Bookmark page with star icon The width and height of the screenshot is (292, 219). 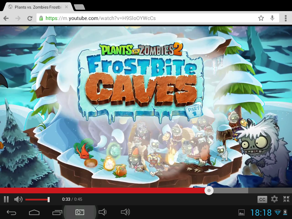[261, 18]
